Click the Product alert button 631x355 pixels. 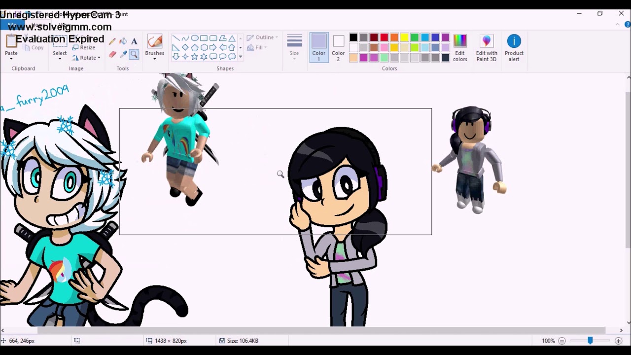[x=514, y=47]
